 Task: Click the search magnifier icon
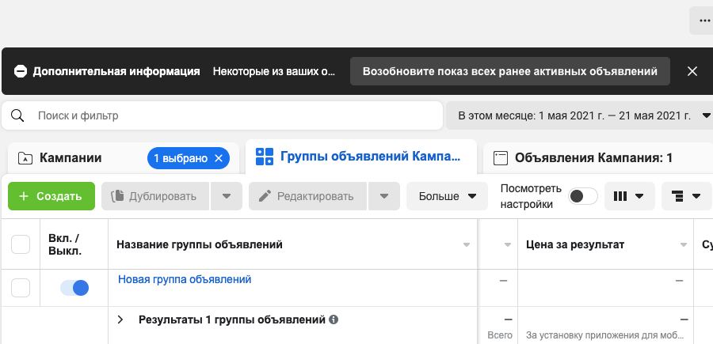[x=17, y=115]
